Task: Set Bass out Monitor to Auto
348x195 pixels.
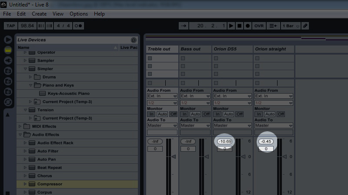Action: coord(195,114)
